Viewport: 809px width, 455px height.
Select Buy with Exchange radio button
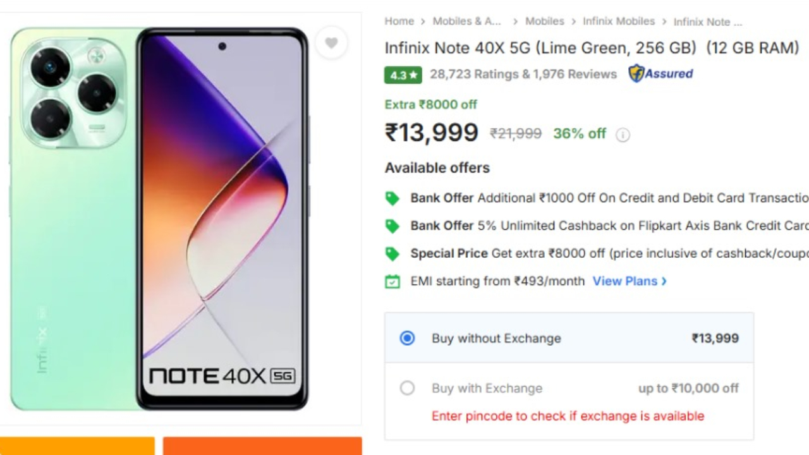(407, 388)
